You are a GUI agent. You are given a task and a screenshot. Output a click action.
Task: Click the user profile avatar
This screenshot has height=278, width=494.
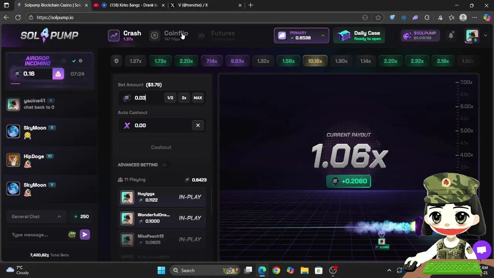click(x=472, y=36)
